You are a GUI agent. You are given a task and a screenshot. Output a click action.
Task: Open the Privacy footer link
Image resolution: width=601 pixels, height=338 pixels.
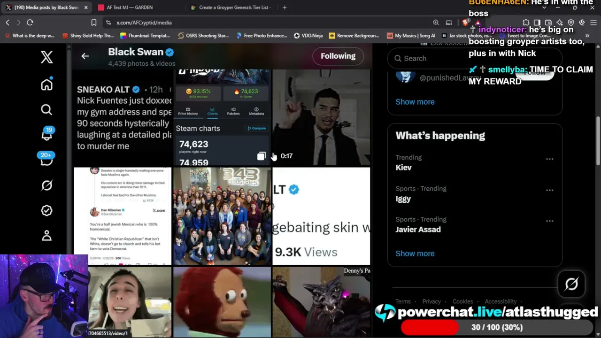point(431,301)
